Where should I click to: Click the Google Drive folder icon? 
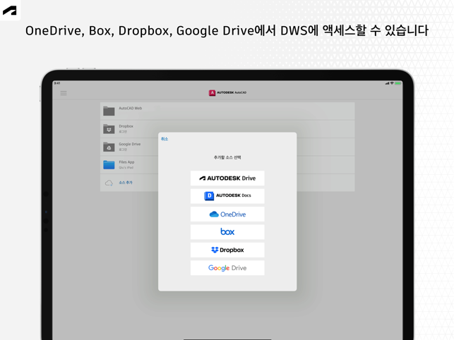109,147
